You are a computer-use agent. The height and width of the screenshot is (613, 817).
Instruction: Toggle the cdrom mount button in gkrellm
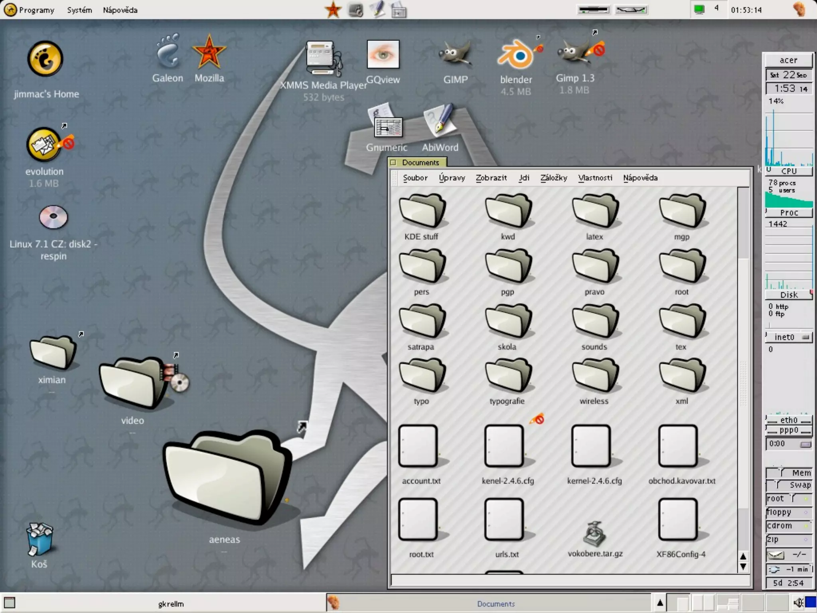pos(805,526)
